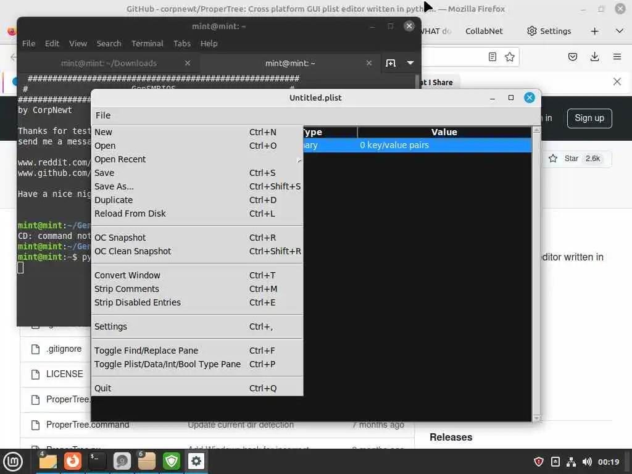Open ProperTree.command file link
The width and height of the screenshot is (632, 474).
click(88, 425)
